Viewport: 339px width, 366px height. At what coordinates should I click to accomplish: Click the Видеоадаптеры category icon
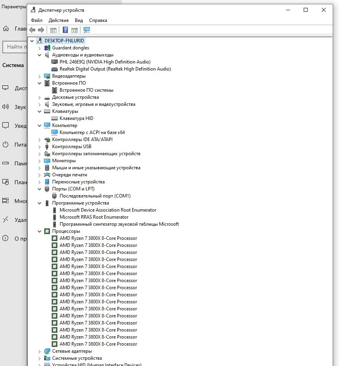47,76
